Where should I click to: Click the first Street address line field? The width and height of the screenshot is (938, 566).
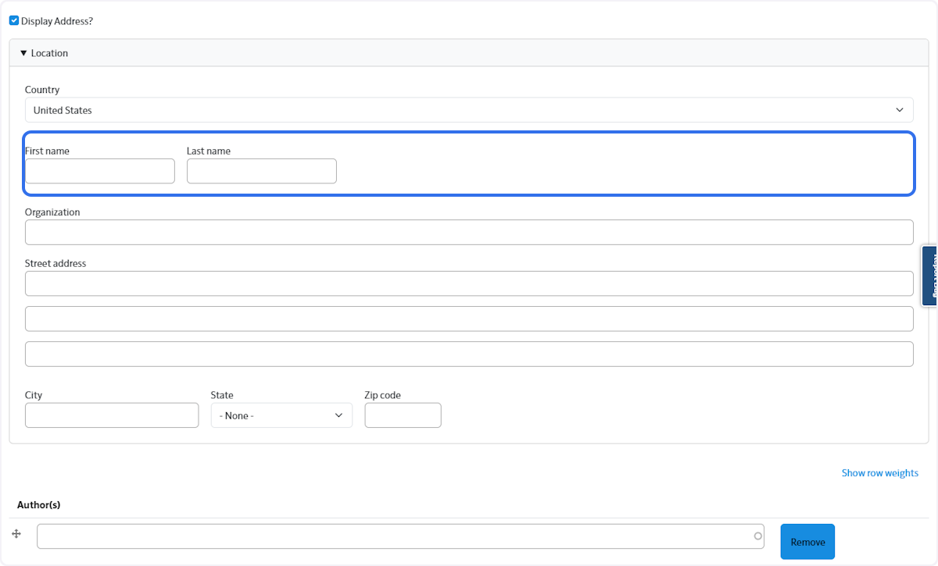(469, 283)
